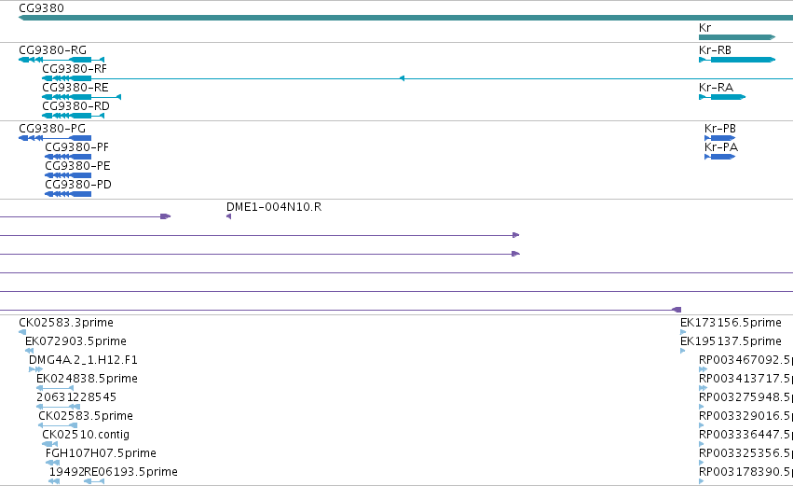Click EST CK02583.3prime

point(66,323)
